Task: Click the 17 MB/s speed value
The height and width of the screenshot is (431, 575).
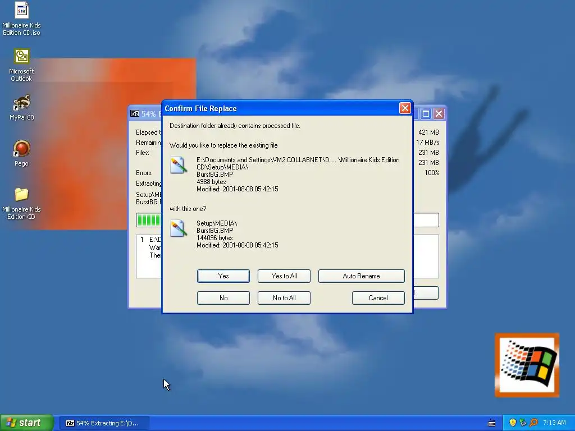Action: 427,142
